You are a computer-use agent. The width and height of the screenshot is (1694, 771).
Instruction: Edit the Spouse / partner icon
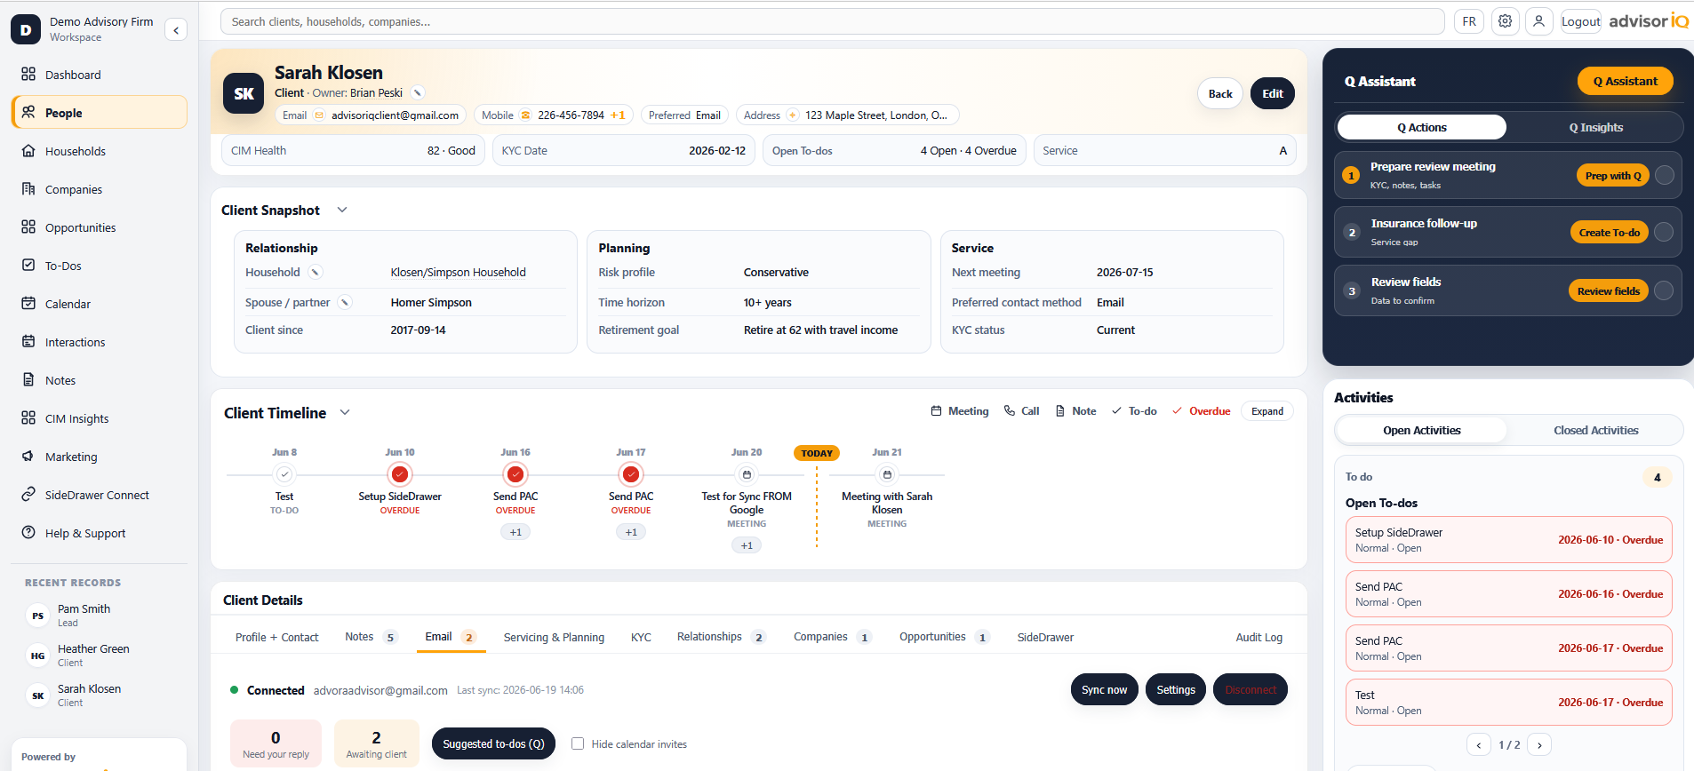click(x=345, y=303)
